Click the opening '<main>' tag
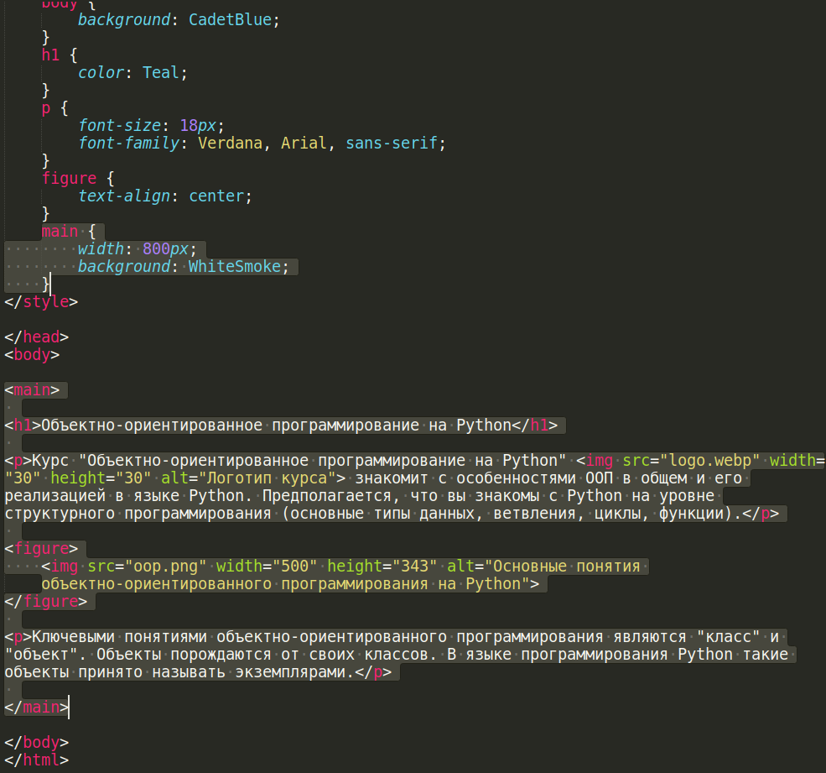 [32, 389]
